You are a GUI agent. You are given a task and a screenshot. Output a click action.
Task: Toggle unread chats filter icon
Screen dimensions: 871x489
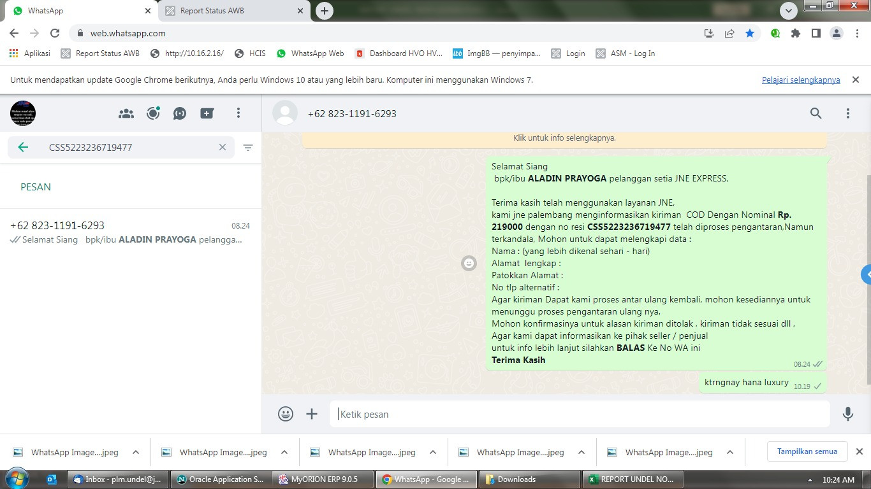pos(248,147)
